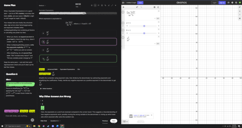Screen dimensions: 242x128
Task: Go to the Previous question
Action: (x=105, y=121)
